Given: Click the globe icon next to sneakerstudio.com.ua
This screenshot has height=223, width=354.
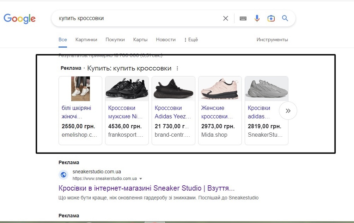Looking at the screenshot, I should [x=63, y=175].
